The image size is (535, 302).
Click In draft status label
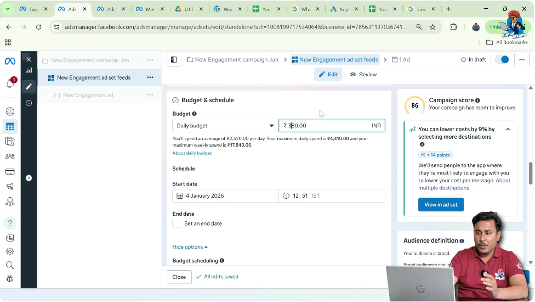(473, 59)
